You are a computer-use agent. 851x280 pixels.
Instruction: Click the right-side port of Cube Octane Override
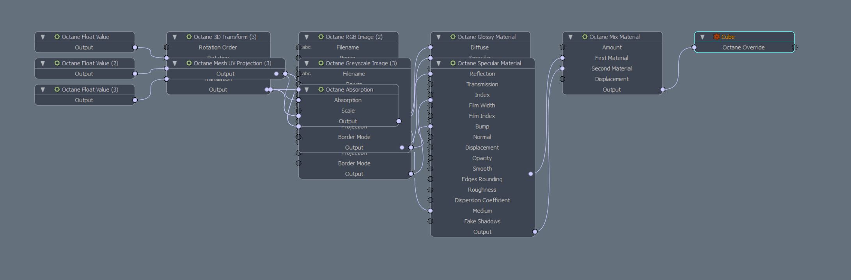(794, 48)
